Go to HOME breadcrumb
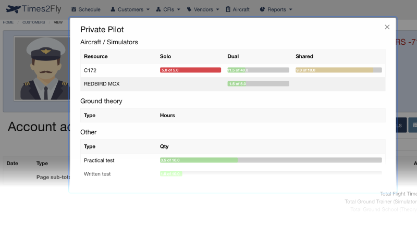The image size is (417, 226). [8, 22]
